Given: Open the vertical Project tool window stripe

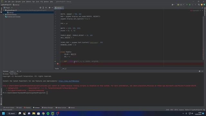Looking at the screenshot, I should pos(1,10).
